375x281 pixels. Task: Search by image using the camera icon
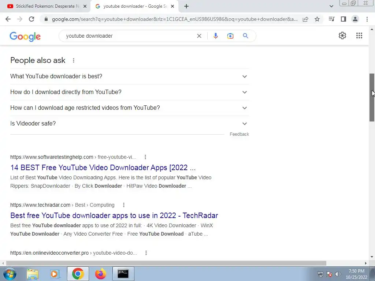pos(230,36)
